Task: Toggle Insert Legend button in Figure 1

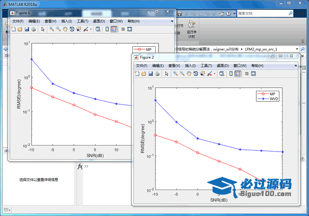Action: pyautogui.click(x=114, y=29)
